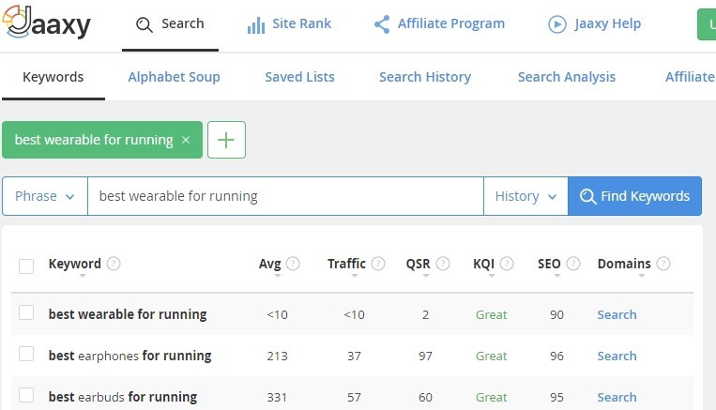Search domains for 'best wearable for running'

click(x=617, y=314)
